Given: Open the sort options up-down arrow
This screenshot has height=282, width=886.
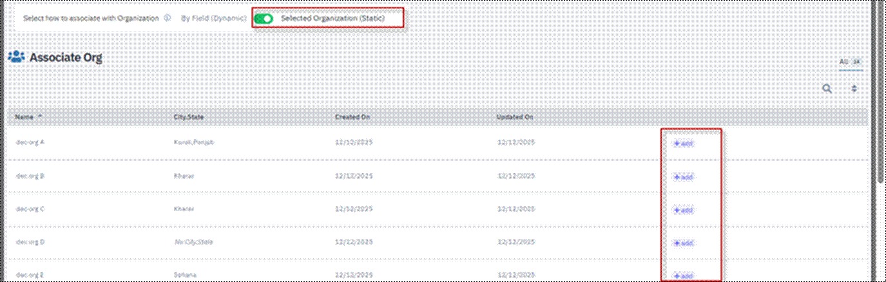Looking at the screenshot, I should (x=854, y=89).
